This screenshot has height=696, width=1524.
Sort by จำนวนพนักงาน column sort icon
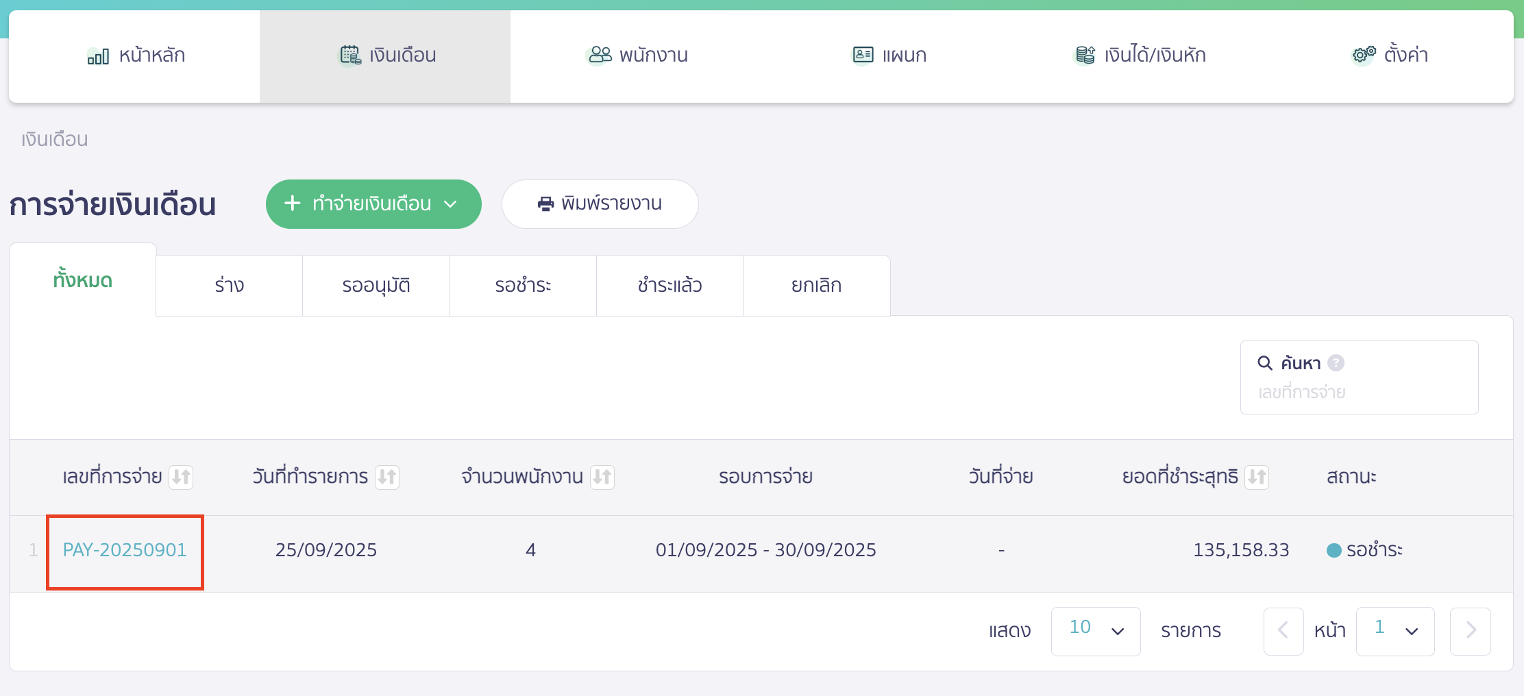point(602,477)
